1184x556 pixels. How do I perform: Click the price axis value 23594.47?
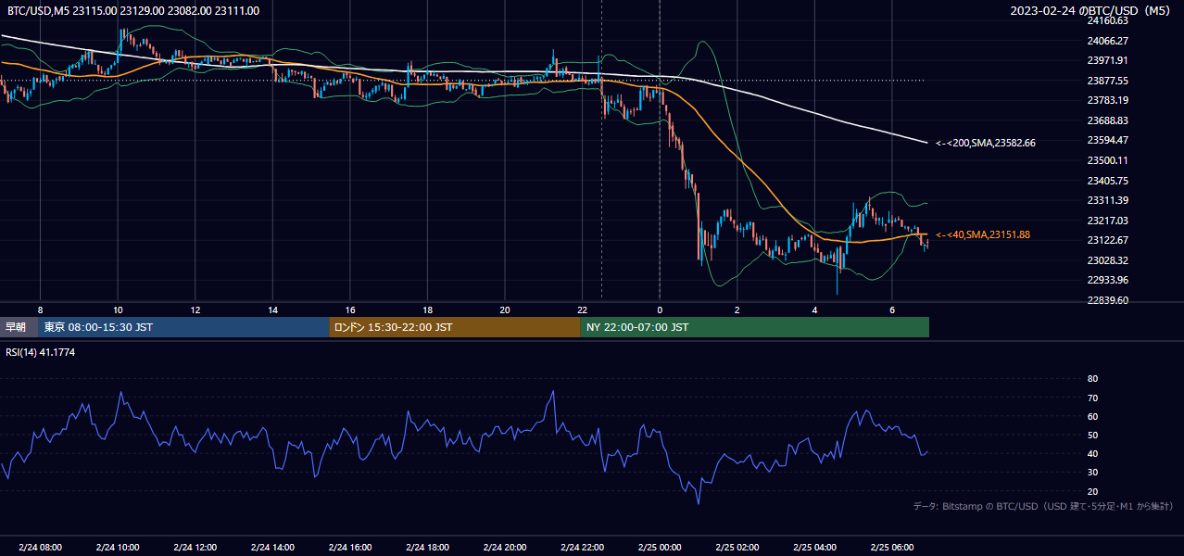coord(1107,140)
